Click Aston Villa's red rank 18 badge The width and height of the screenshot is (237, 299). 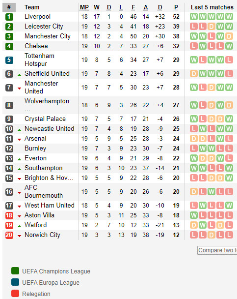pyautogui.click(x=9, y=215)
